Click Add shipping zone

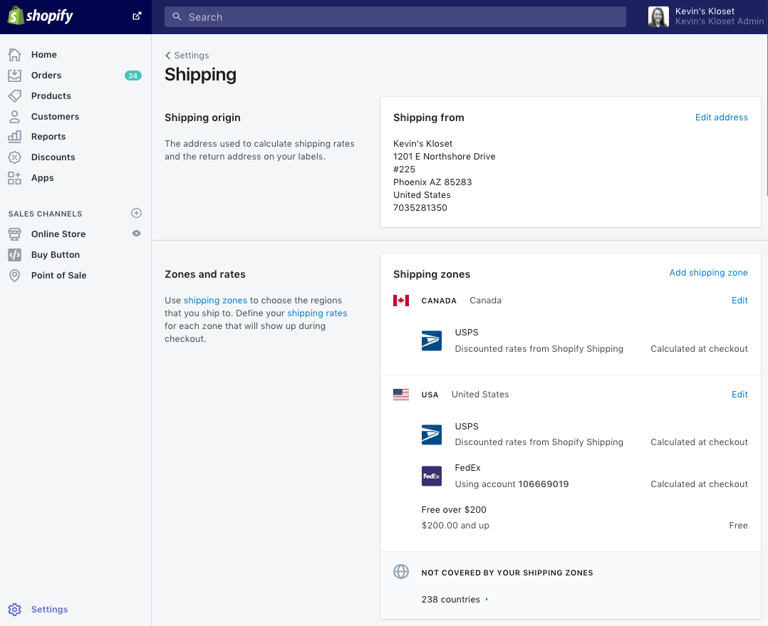[x=708, y=272]
